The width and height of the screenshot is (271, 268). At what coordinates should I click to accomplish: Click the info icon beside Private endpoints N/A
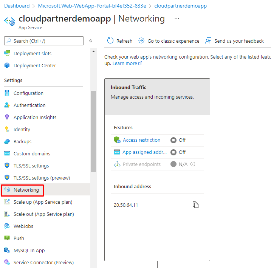coord(193,164)
